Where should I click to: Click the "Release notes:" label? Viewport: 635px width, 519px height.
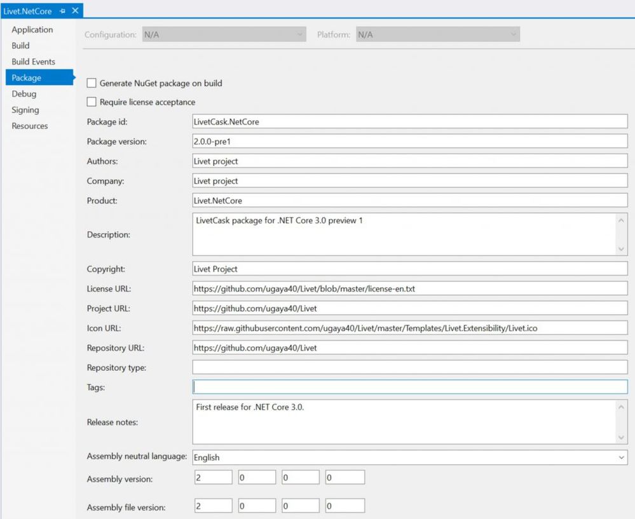[112, 422]
